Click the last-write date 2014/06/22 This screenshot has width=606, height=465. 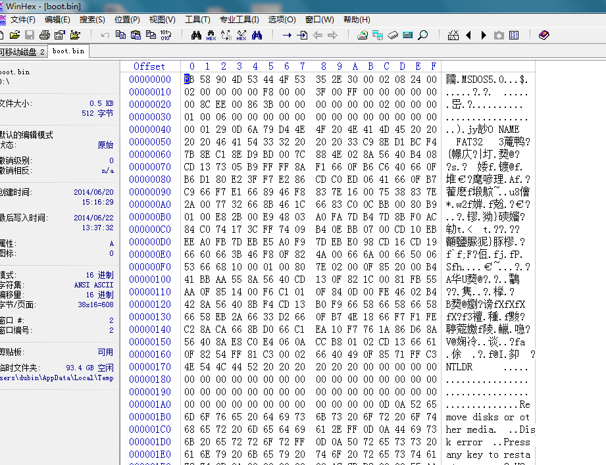point(93,218)
